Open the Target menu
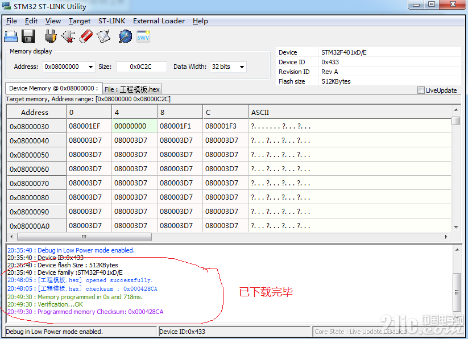Image resolution: width=468 pixels, height=339 pixels. coord(80,21)
